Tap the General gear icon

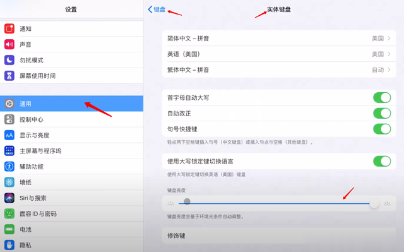pyautogui.click(x=9, y=104)
